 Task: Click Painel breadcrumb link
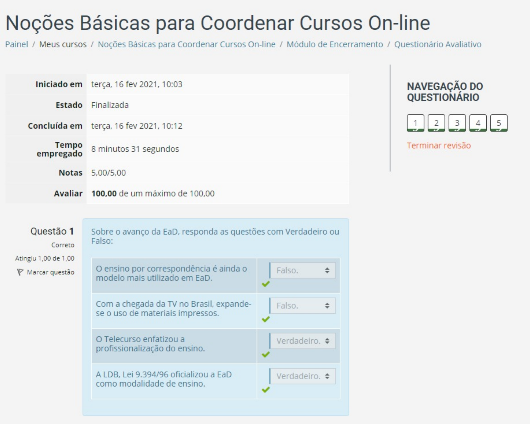[16, 44]
